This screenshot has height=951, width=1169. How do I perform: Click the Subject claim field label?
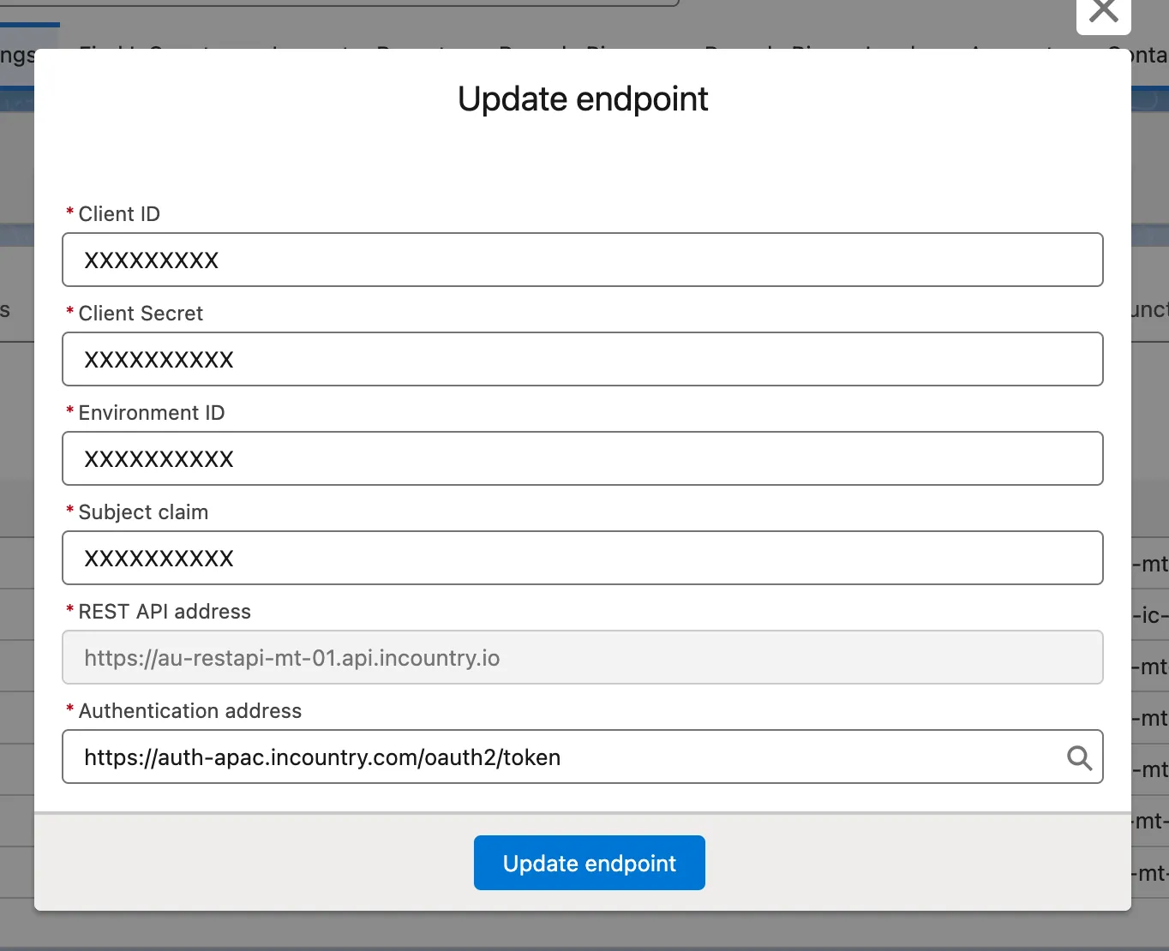pyautogui.click(x=143, y=512)
